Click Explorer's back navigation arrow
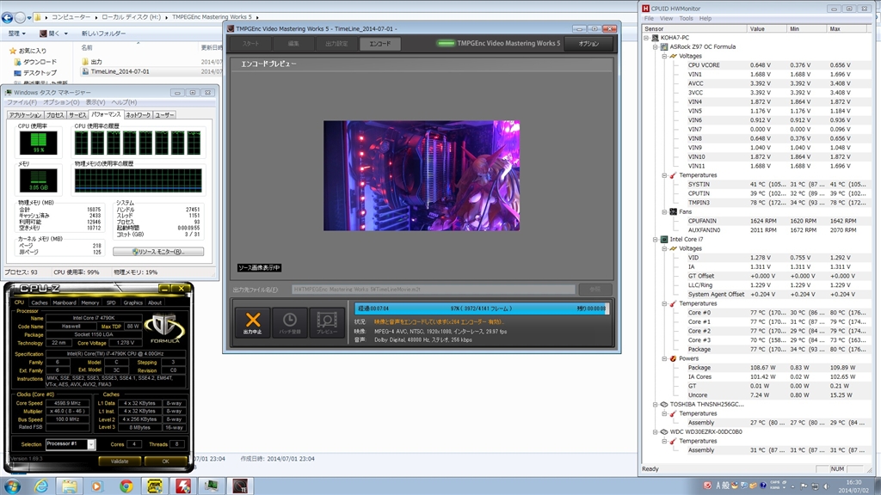The width and height of the screenshot is (881, 495). point(9,15)
